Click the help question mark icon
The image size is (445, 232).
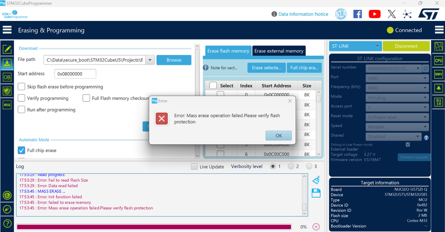(7, 224)
